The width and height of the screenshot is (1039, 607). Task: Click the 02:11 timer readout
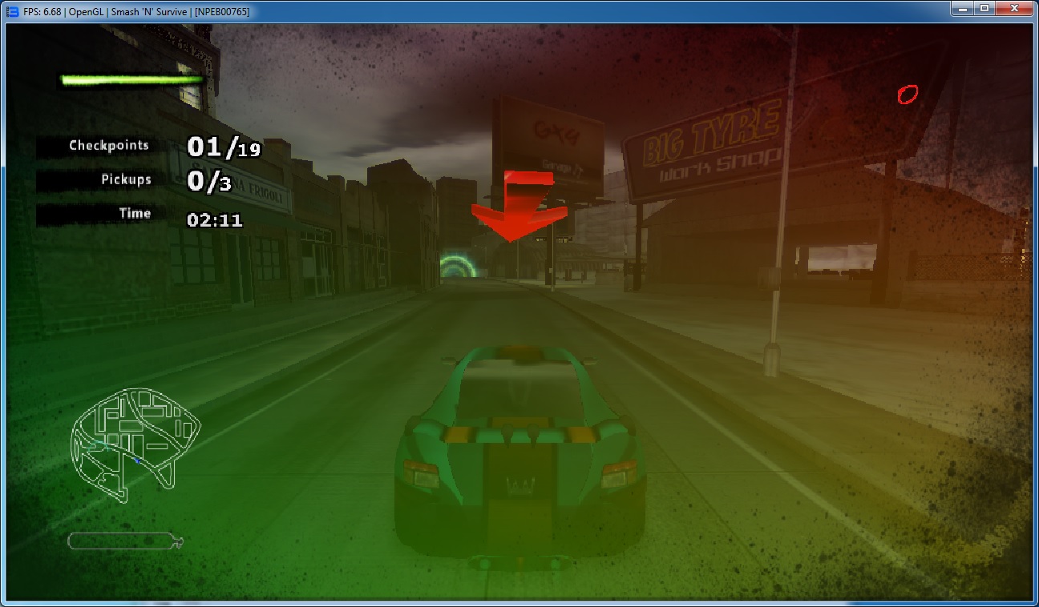coord(214,219)
